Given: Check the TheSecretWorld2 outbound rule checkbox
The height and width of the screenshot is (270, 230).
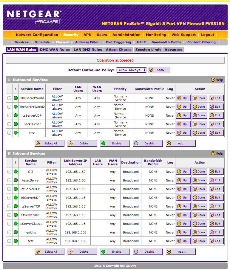Looking at the screenshot, I should tap(9, 107).
